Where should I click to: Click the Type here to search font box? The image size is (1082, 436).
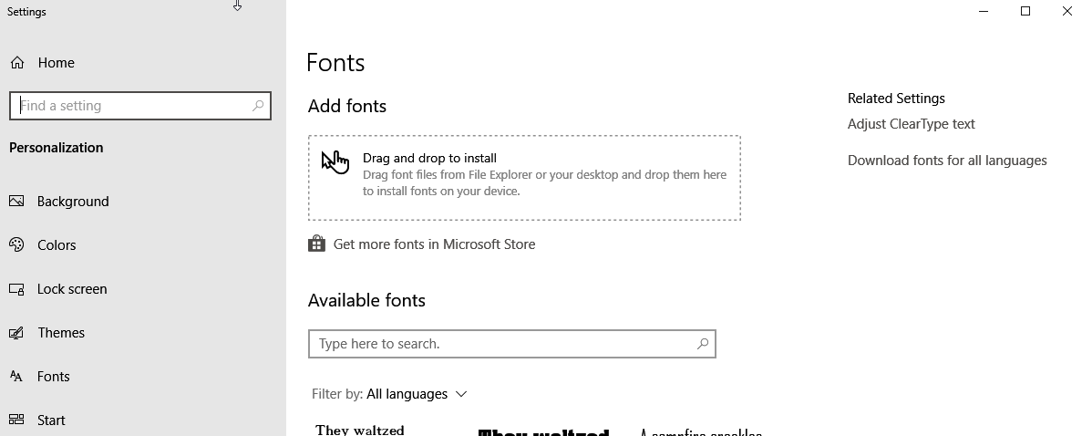pos(512,343)
